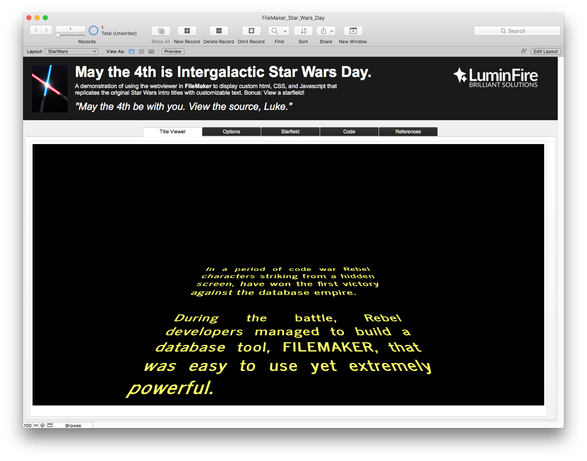Screen dimensions: 587x461
Task: Click the Share export icon
Action: [x=323, y=31]
